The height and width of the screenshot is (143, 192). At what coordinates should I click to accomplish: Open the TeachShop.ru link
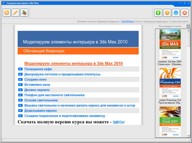click(x=128, y=22)
